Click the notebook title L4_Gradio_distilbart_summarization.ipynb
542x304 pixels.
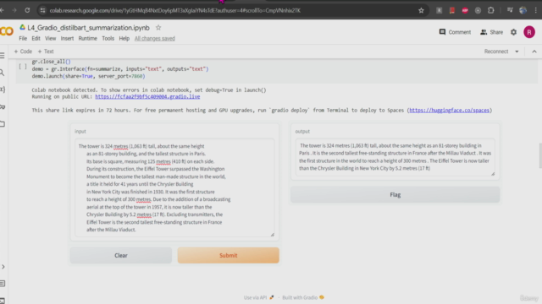(x=88, y=28)
